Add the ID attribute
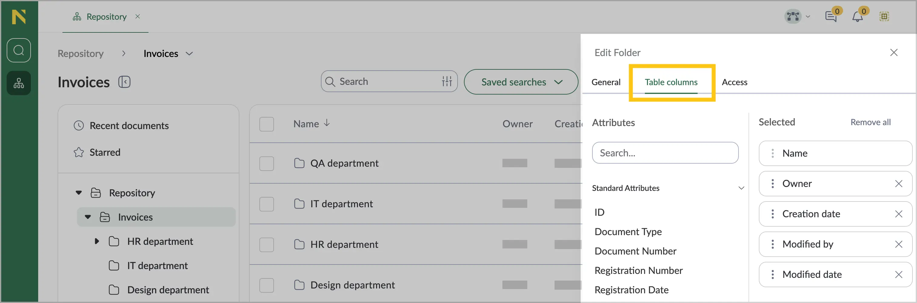This screenshot has width=917, height=303. click(599, 212)
